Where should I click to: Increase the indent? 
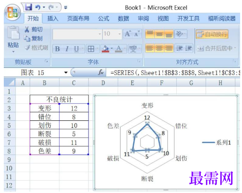pyautogui.click(x=189, y=48)
